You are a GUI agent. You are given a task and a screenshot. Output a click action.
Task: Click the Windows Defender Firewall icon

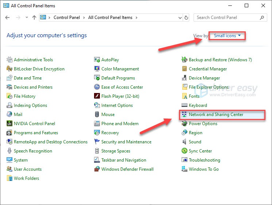point(97,169)
